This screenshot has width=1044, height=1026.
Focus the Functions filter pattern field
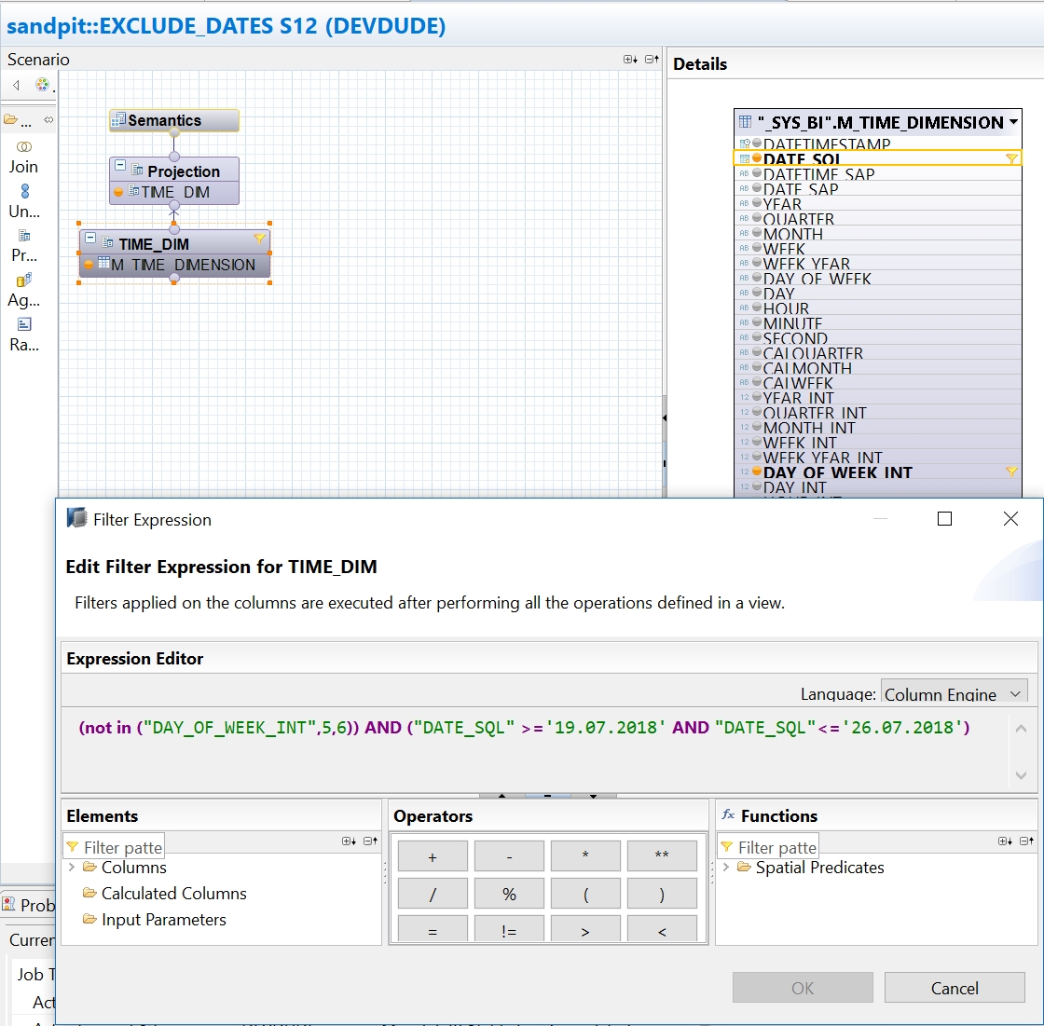tap(768, 847)
